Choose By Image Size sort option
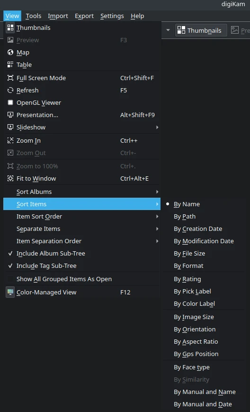250x412 pixels. click(x=194, y=317)
